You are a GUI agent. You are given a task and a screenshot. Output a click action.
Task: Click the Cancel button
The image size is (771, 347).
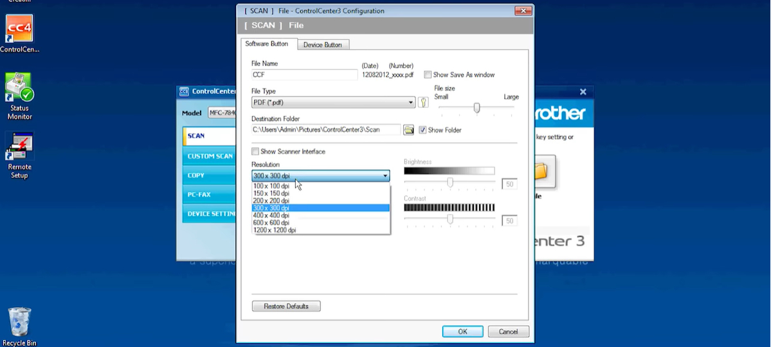coord(509,332)
